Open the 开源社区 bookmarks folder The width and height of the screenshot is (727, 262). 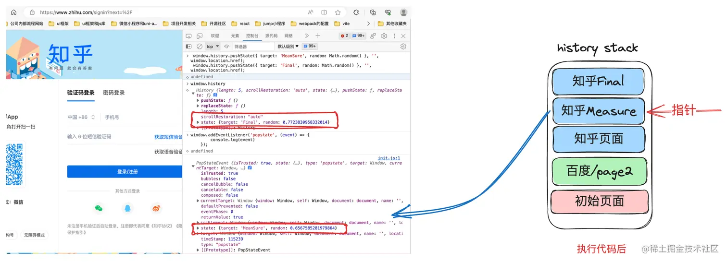click(213, 24)
